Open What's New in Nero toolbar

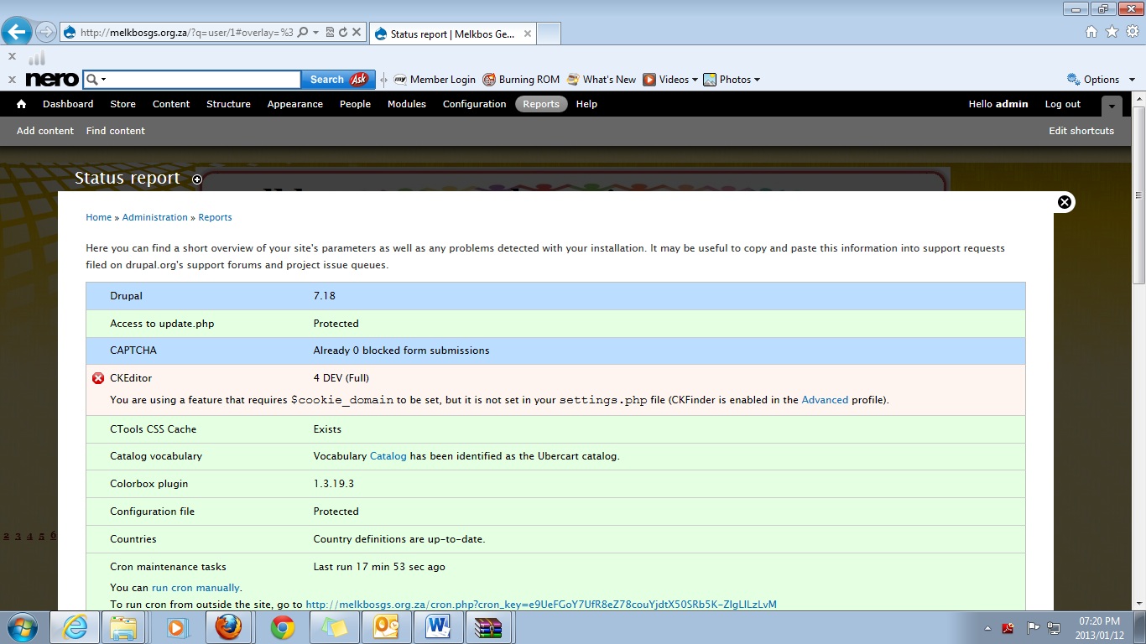(x=602, y=80)
